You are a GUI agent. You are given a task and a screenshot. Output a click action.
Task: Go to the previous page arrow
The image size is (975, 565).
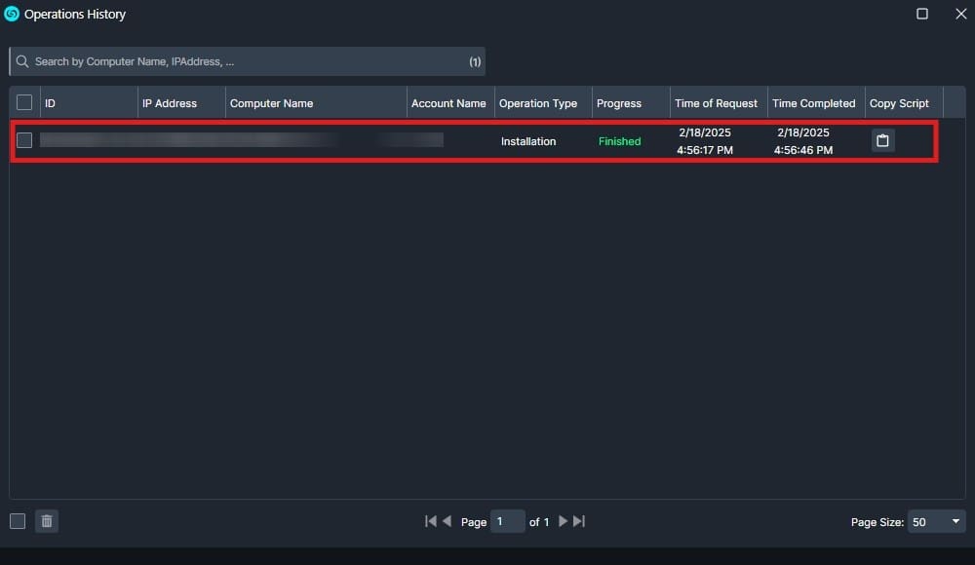coord(447,521)
